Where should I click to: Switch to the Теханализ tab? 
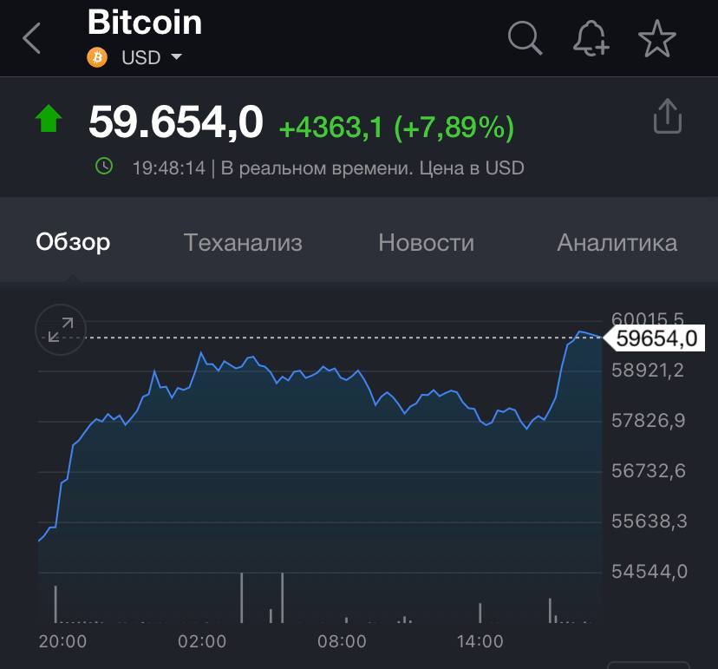click(x=243, y=242)
